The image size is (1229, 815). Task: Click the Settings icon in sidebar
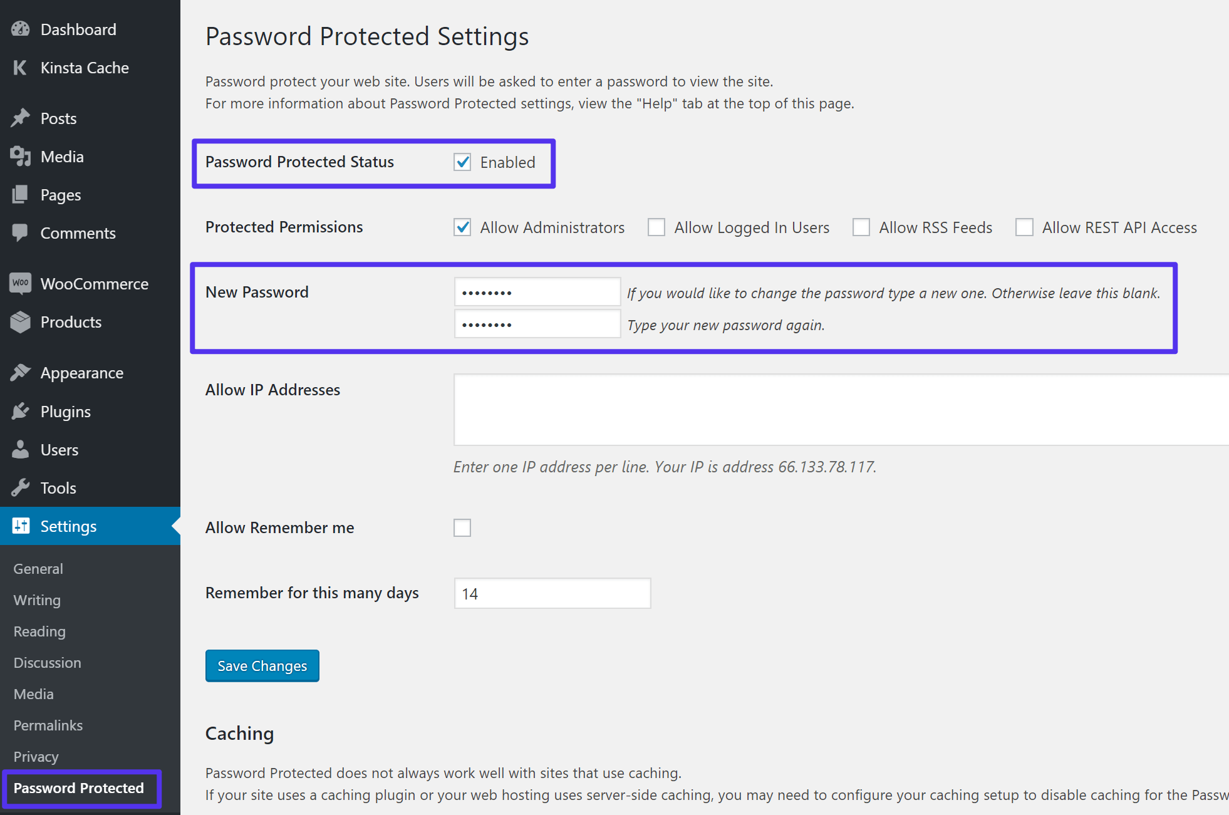tap(20, 526)
